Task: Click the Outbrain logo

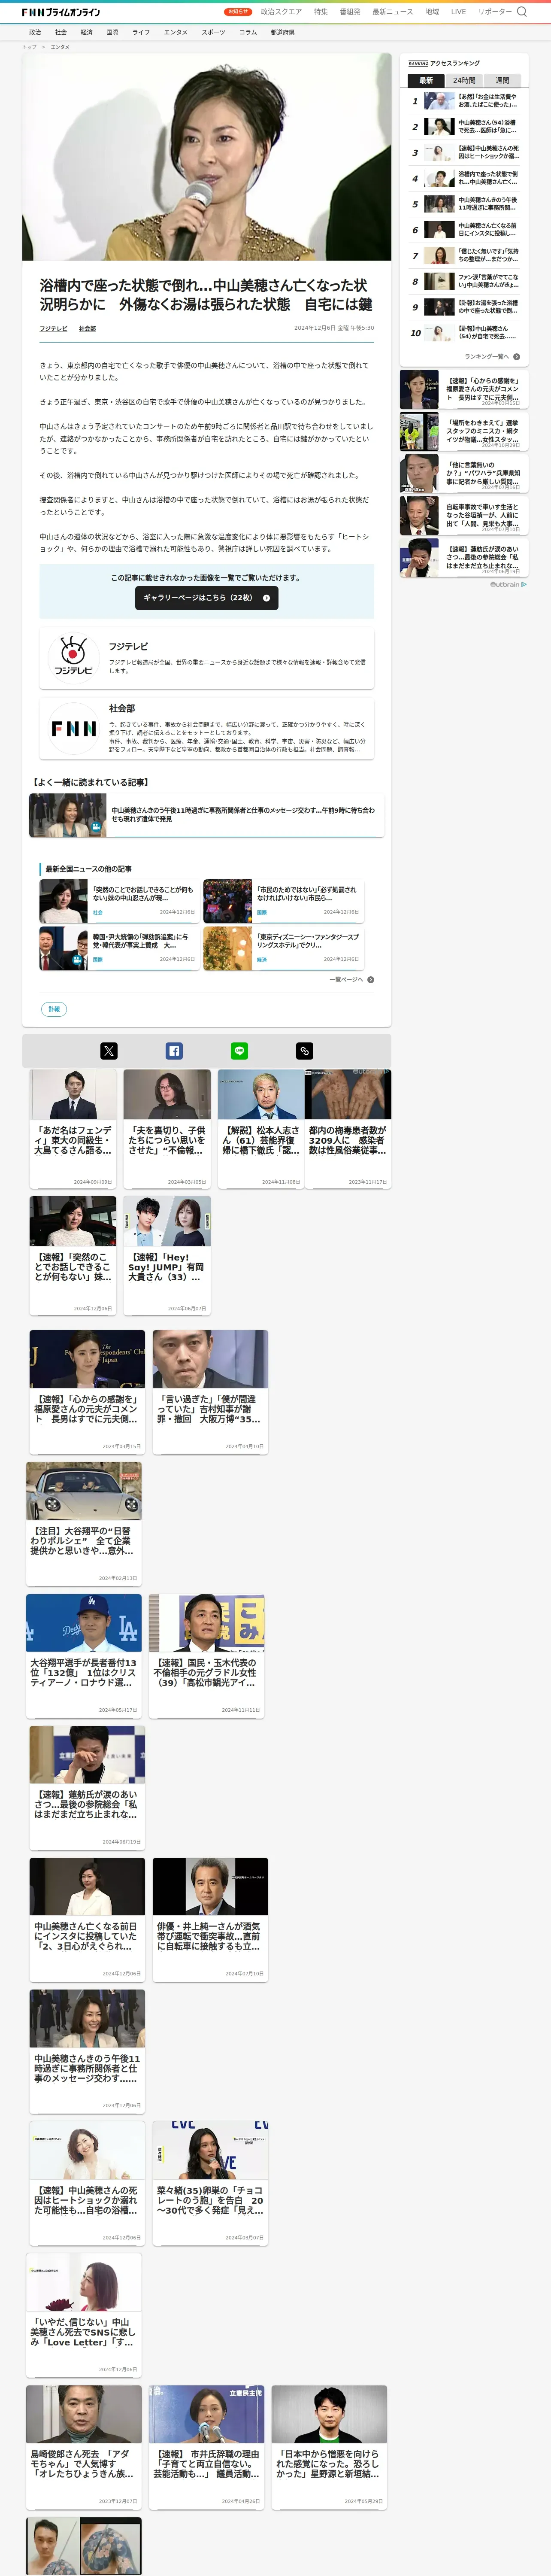Action: click(x=508, y=584)
